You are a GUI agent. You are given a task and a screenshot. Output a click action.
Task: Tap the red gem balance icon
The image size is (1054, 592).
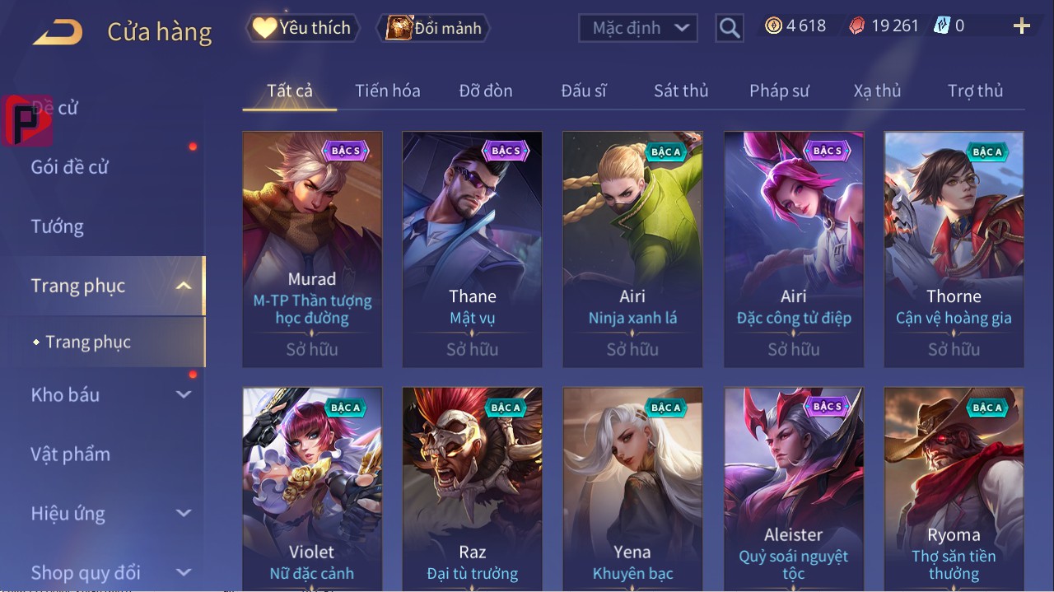click(857, 26)
